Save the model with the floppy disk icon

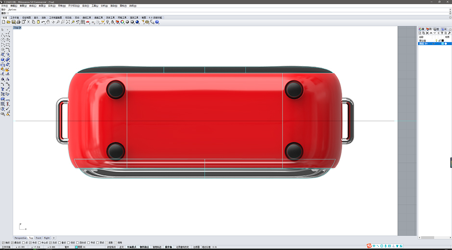click(13, 22)
